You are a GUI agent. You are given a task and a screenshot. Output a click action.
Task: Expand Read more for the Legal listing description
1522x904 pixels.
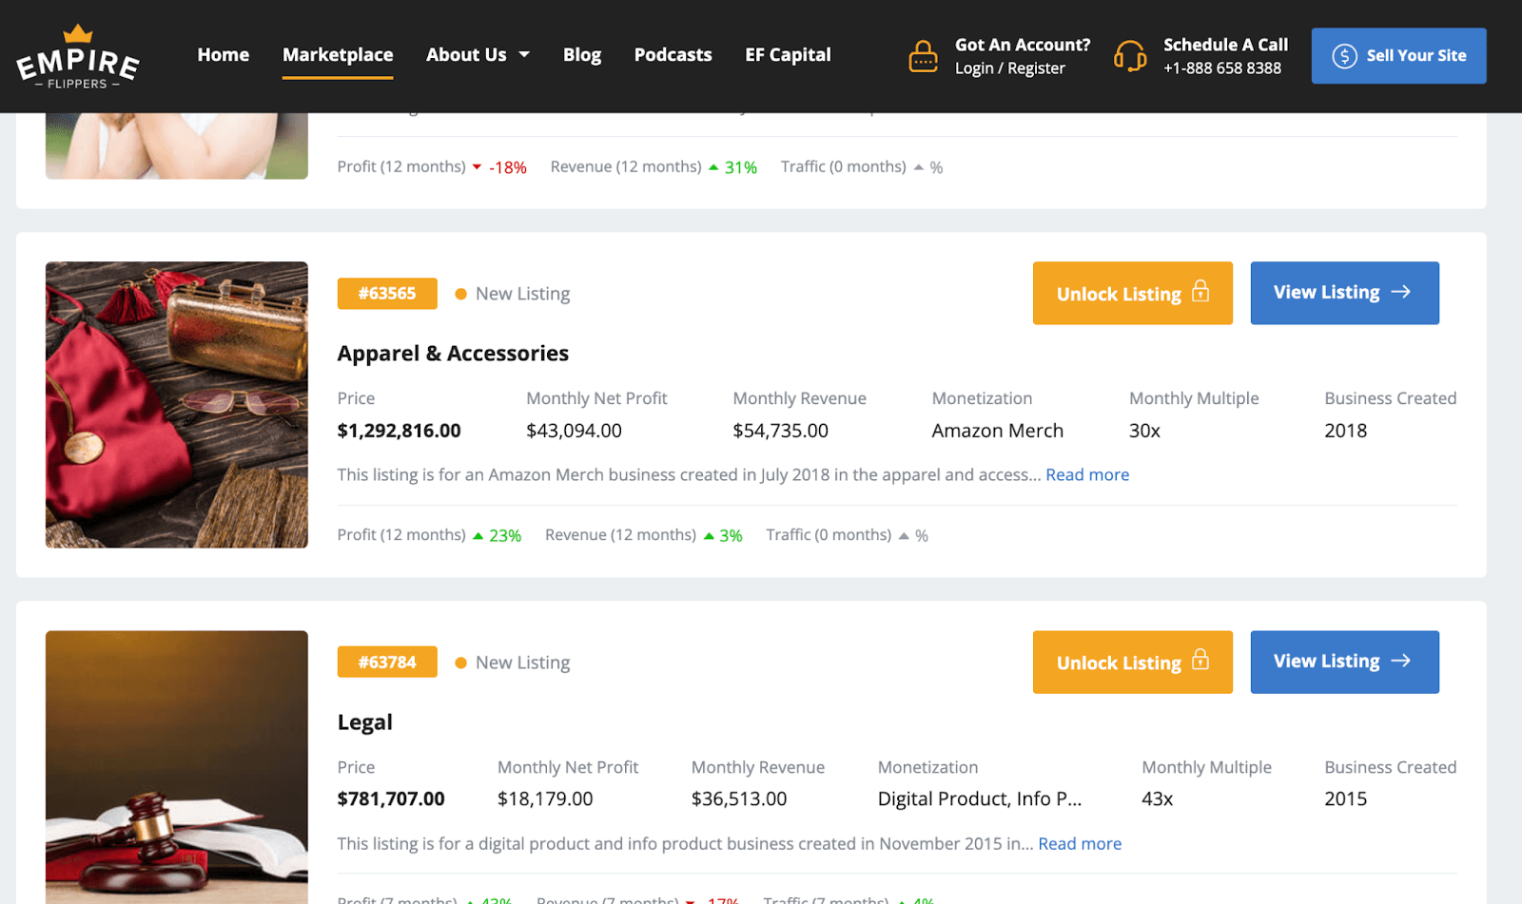(x=1079, y=843)
